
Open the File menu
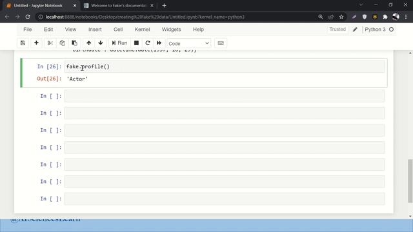[x=27, y=30]
